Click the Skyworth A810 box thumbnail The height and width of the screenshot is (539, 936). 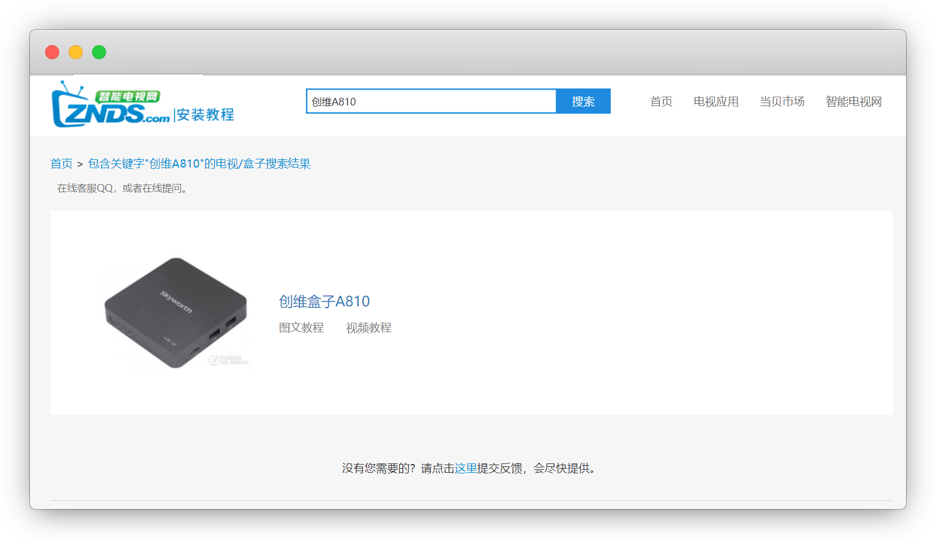click(x=176, y=312)
